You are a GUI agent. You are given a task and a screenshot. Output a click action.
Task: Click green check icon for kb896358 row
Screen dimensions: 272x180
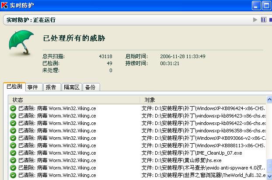click(x=13, y=131)
